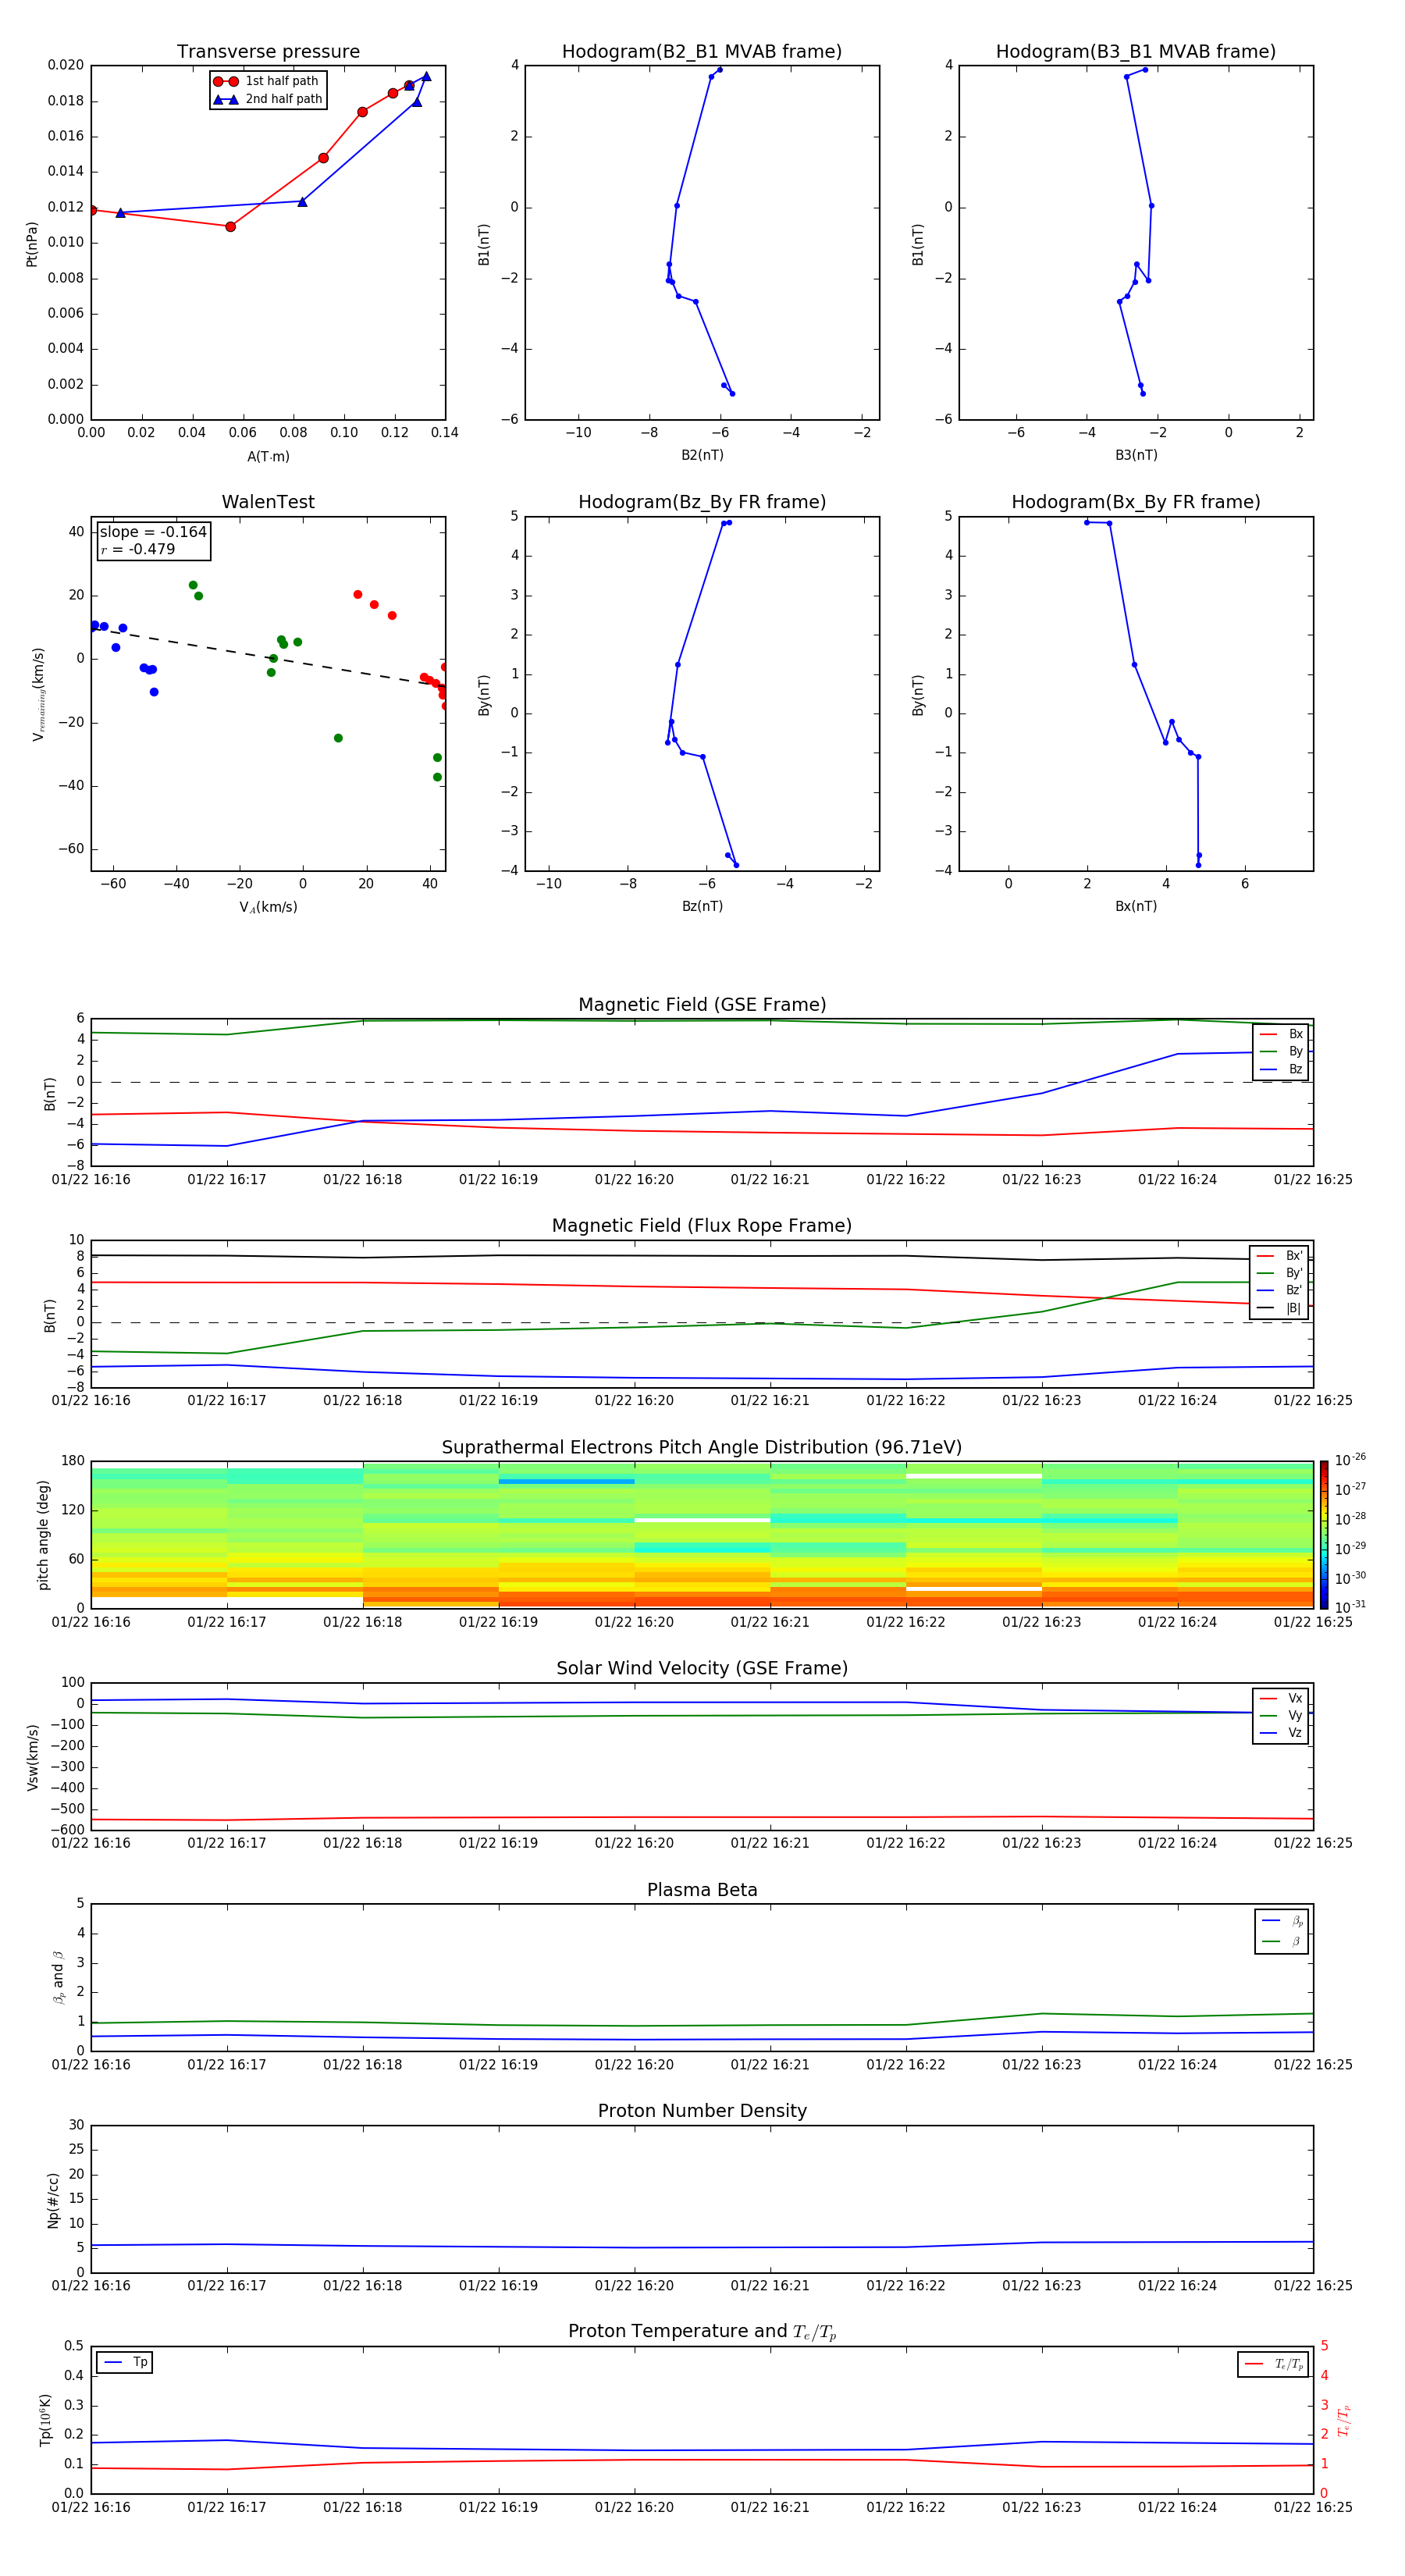Click the red Tp-ratio axis label on the right
Image resolution: width=1405 pixels, height=2576 pixels.
1344,2421
